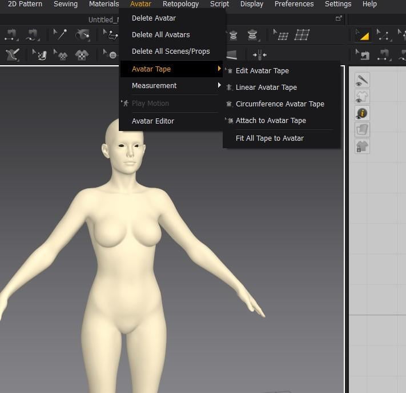This screenshot has height=393, width=406.
Task: Click the Edit Avatar Tape icon
Action: pos(229,70)
